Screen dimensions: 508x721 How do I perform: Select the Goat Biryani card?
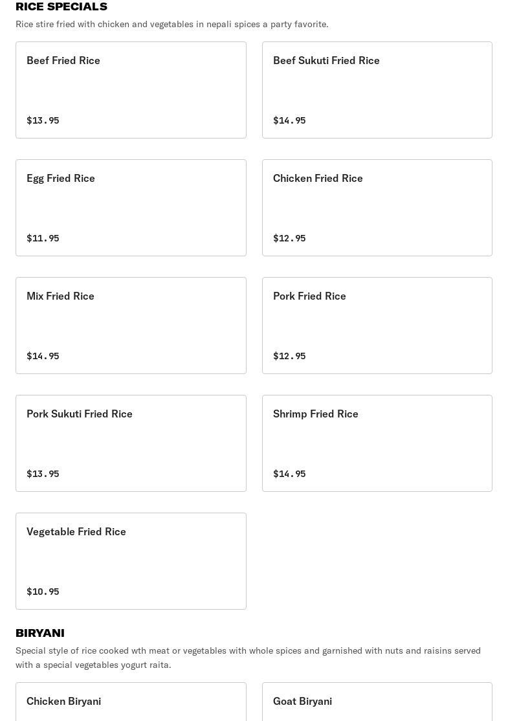pos(377,702)
